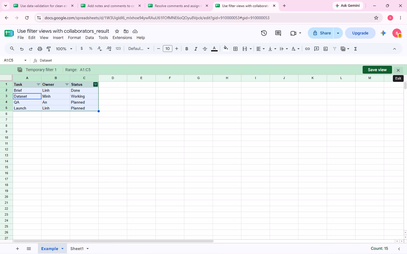407x254 pixels.
Task: Format as percent icon
Action: click(x=91, y=49)
